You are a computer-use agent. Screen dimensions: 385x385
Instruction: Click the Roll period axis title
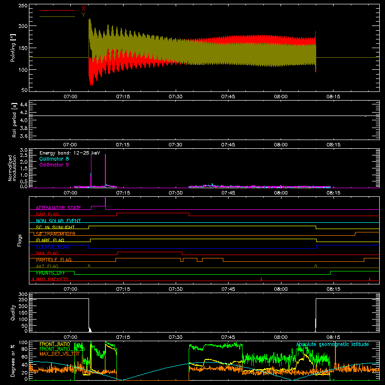point(14,120)
